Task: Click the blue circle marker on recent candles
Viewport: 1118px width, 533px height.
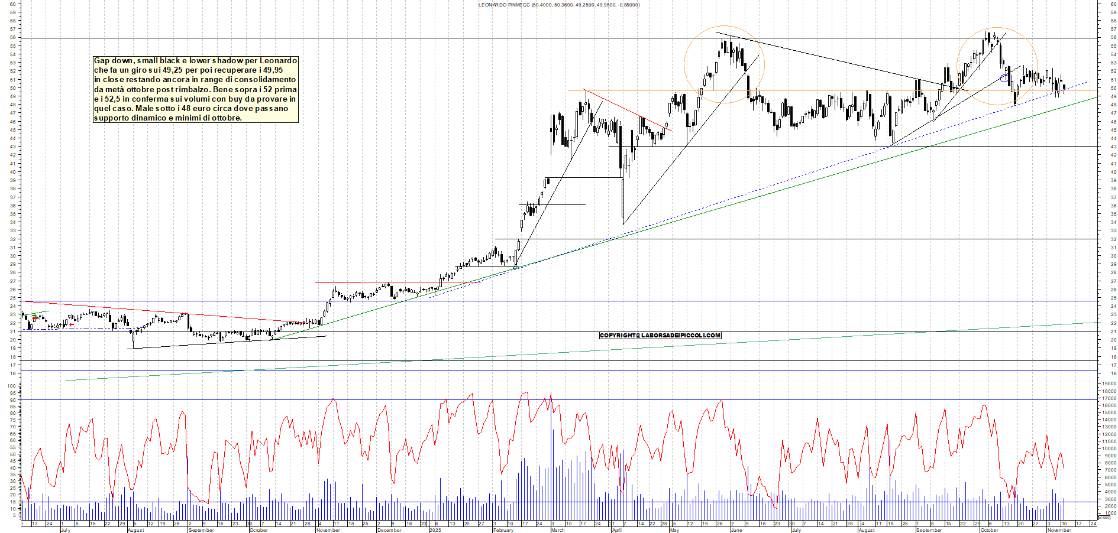Action: [1006, 78]
